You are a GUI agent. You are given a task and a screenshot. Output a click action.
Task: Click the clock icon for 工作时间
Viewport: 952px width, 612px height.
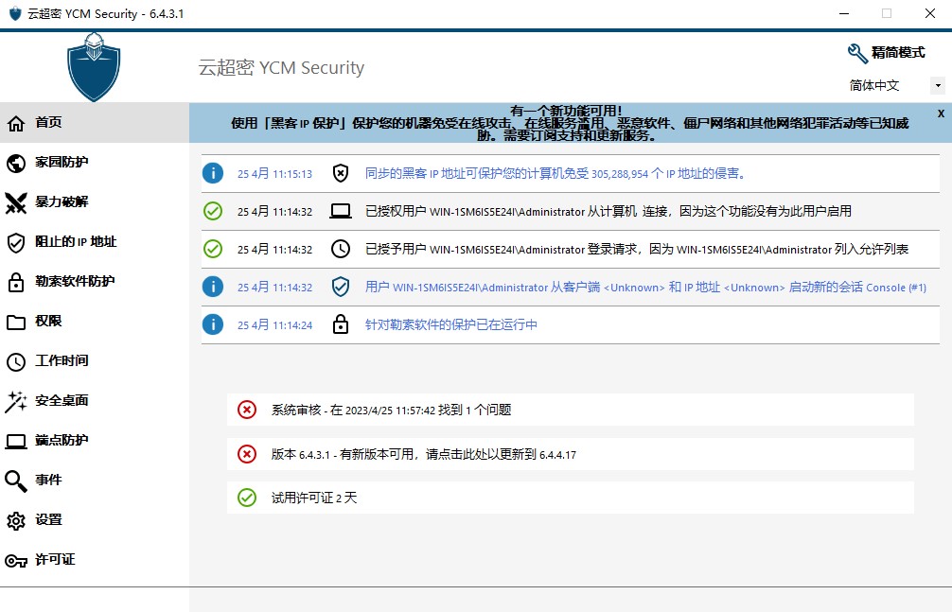click(16, 362)
